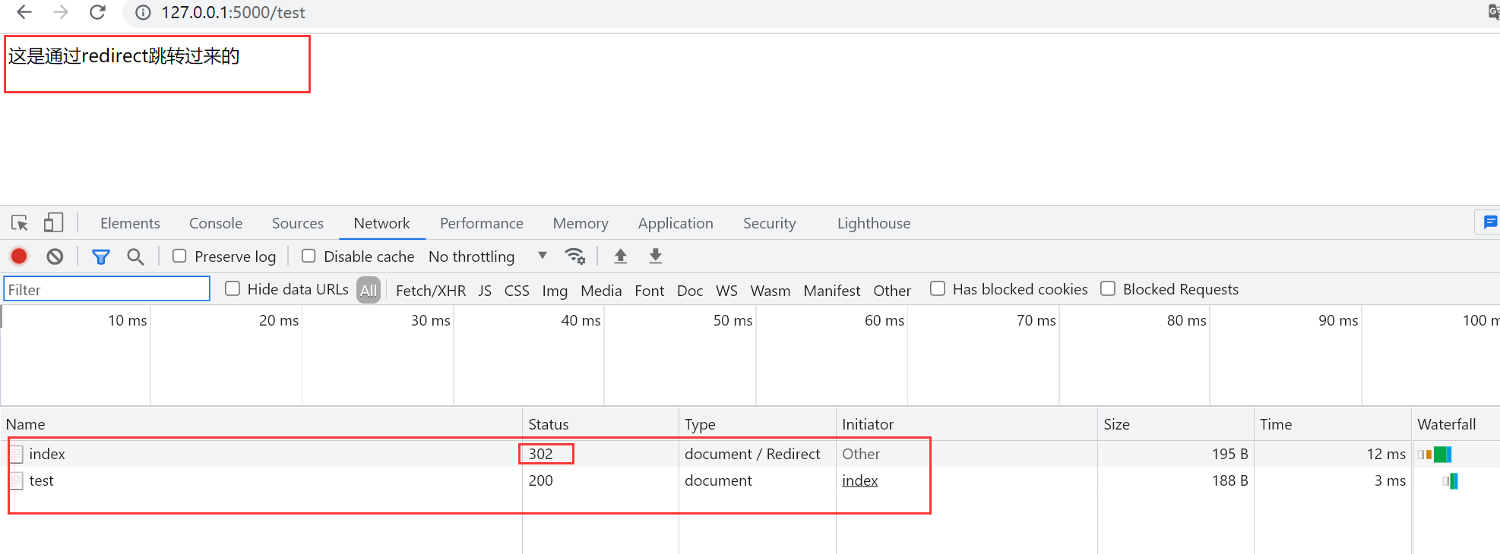Click the Filter text input
Screen dimensions: 1500x554
(107, 289)
